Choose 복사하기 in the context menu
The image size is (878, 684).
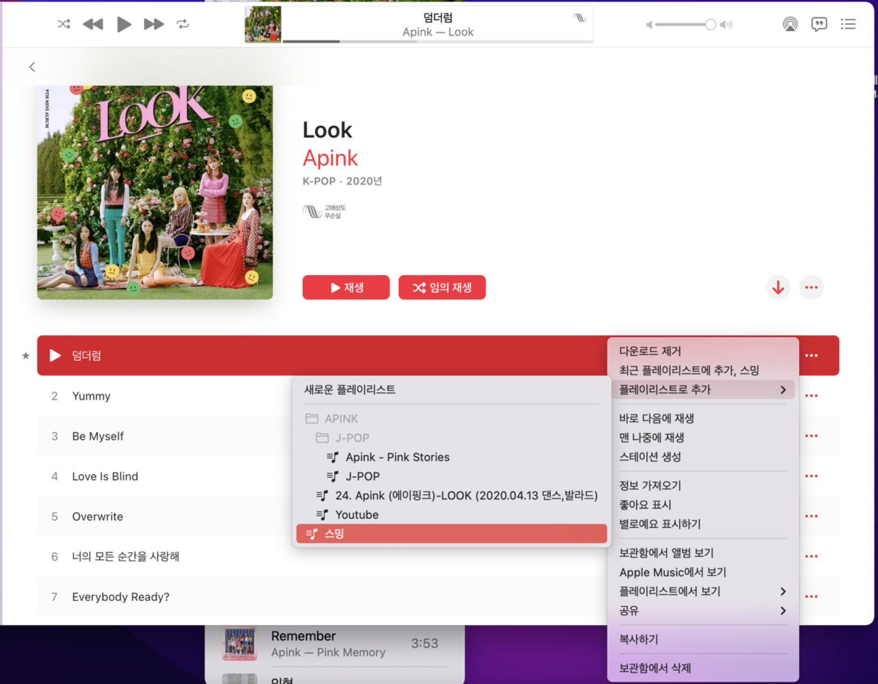coord(703,639)
